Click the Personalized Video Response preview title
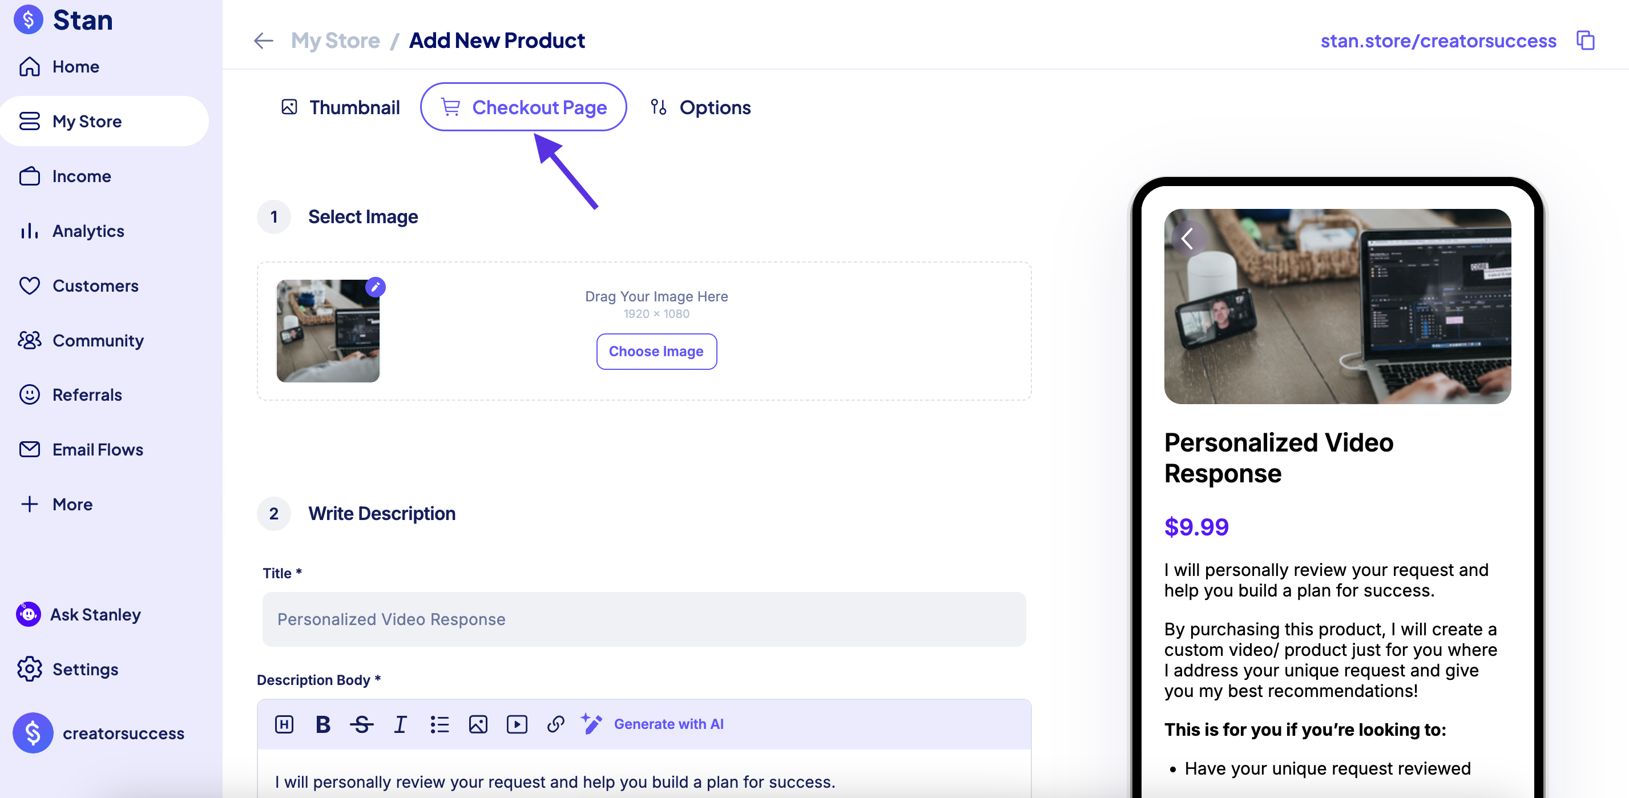This screenshot has width=1629, height=798. 1278,458
